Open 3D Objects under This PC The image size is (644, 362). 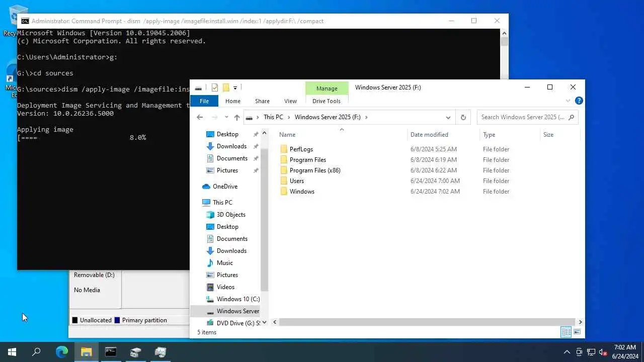pos(231,215)
